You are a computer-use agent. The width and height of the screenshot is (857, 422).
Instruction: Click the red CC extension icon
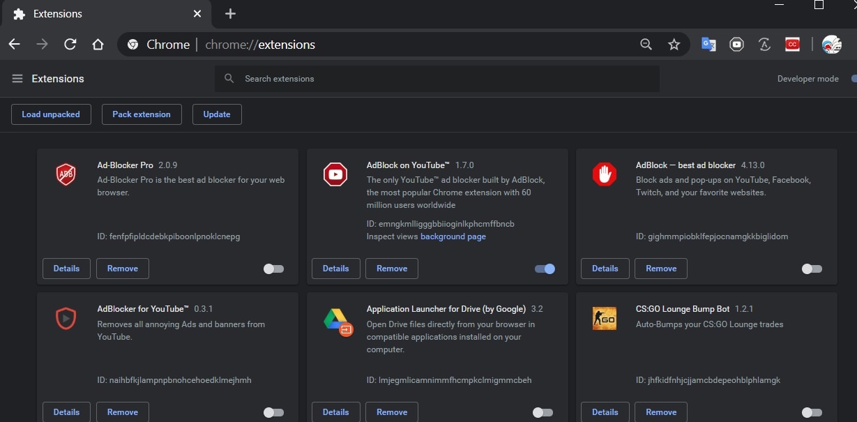792,45
